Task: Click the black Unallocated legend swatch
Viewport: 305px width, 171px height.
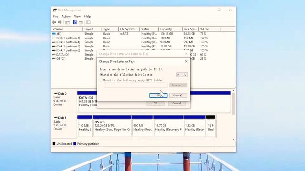Action: pyautogui.click(x=54, y=144)
